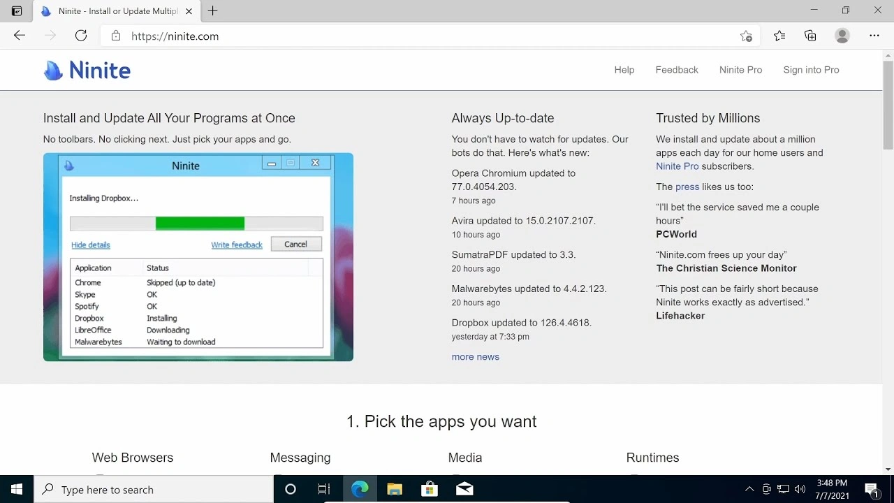Open the Favorites list icon
Screen dimensions: 894x503
coord(779,36)
